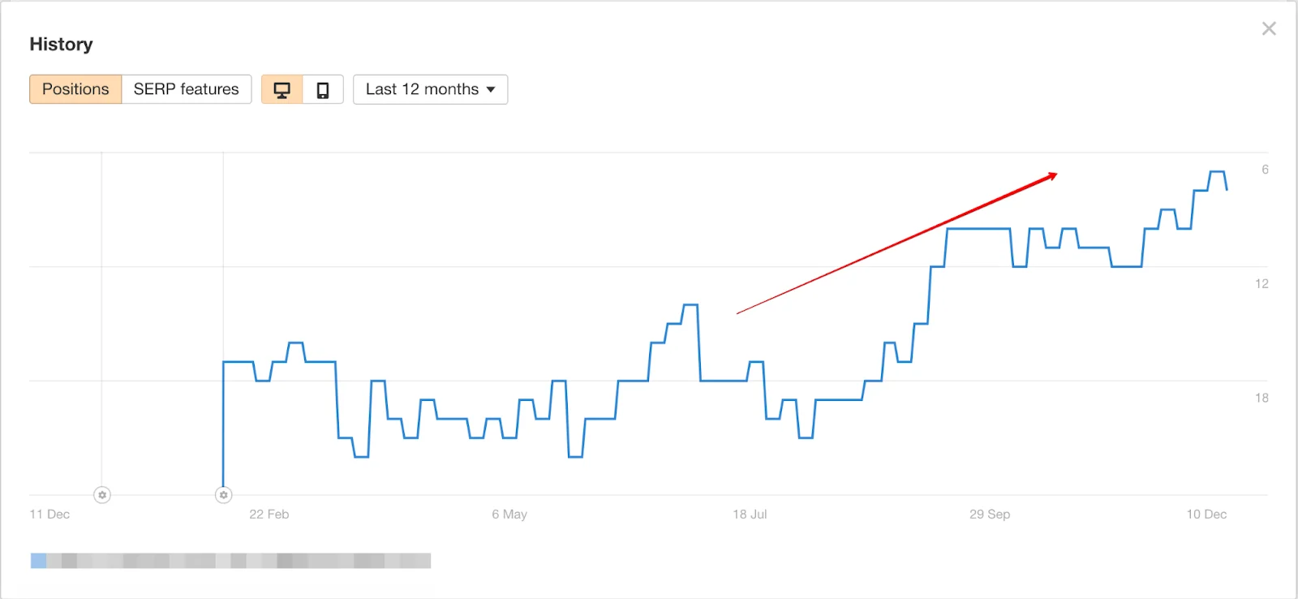Click the blue legend swatch below chart
This screenshot has width=1298, height=599.
click(38, 561)
